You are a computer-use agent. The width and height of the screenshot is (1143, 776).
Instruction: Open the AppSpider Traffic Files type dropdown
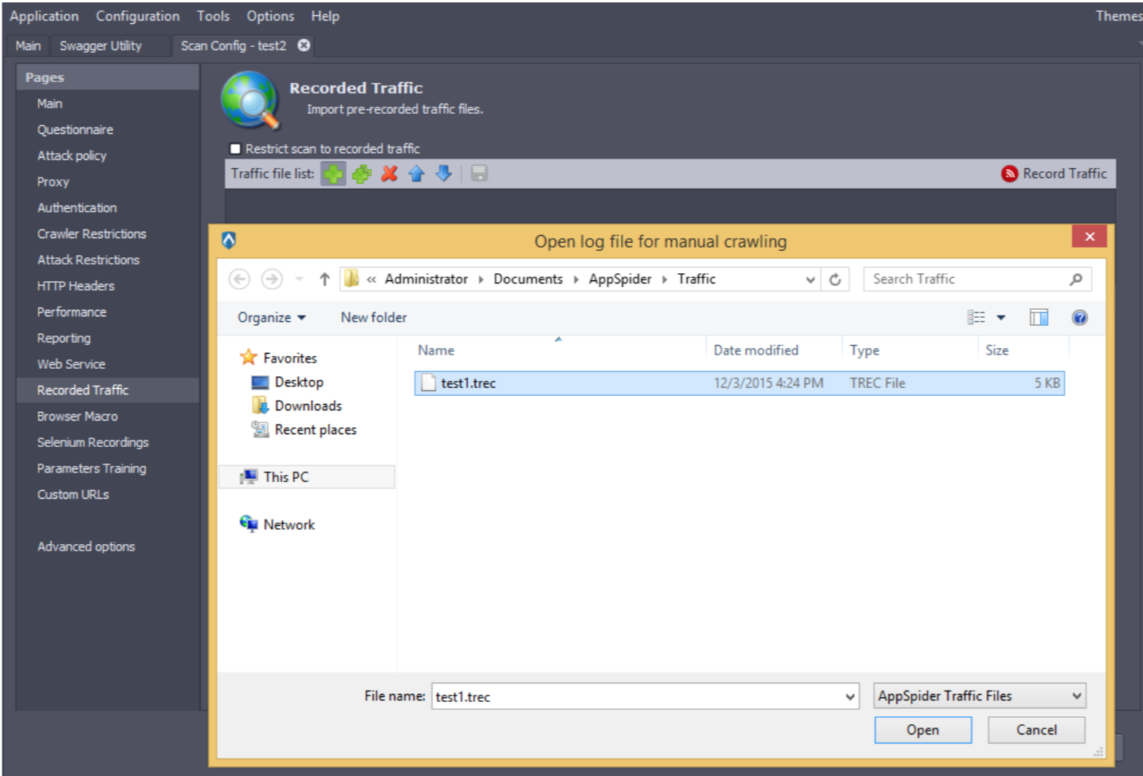click(980, 696)
